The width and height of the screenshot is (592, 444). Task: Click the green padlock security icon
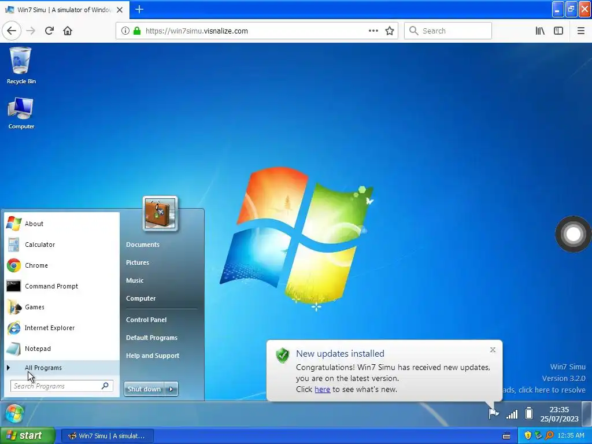point(137,31)
